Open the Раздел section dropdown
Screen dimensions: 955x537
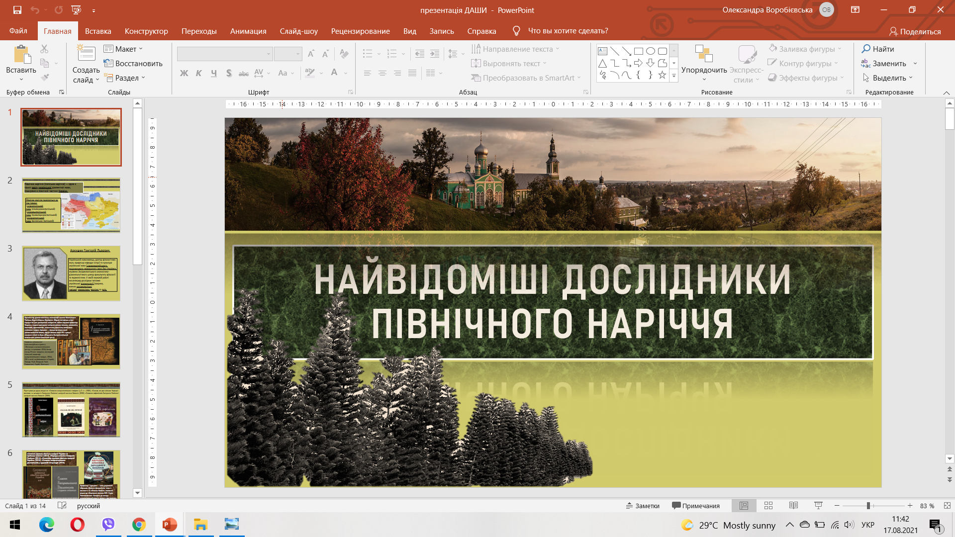[x=125, y=78]
